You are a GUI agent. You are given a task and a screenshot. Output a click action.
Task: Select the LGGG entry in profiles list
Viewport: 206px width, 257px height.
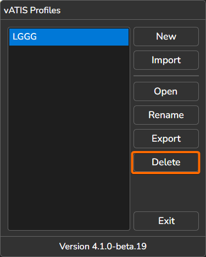click(x=69, y=37)
